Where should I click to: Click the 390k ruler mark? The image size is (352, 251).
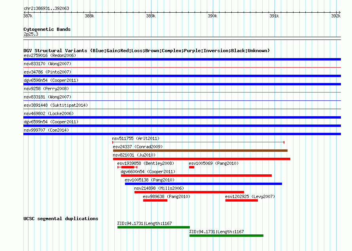point(212,16)
